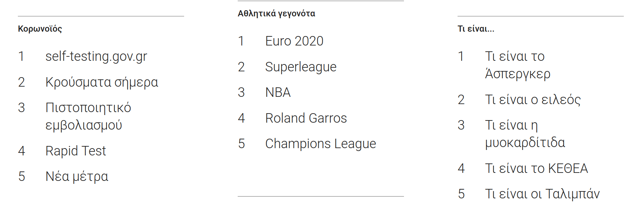Open Τι είναι το ΚΕΘΕΑ entry
Screen dimensions: 630x202
click(536, 169)
